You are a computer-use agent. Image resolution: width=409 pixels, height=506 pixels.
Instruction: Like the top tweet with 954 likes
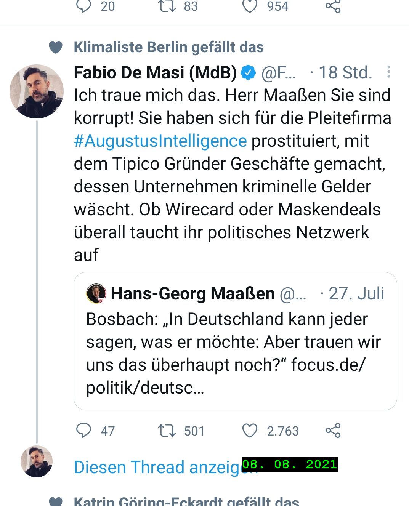(250, 6)
